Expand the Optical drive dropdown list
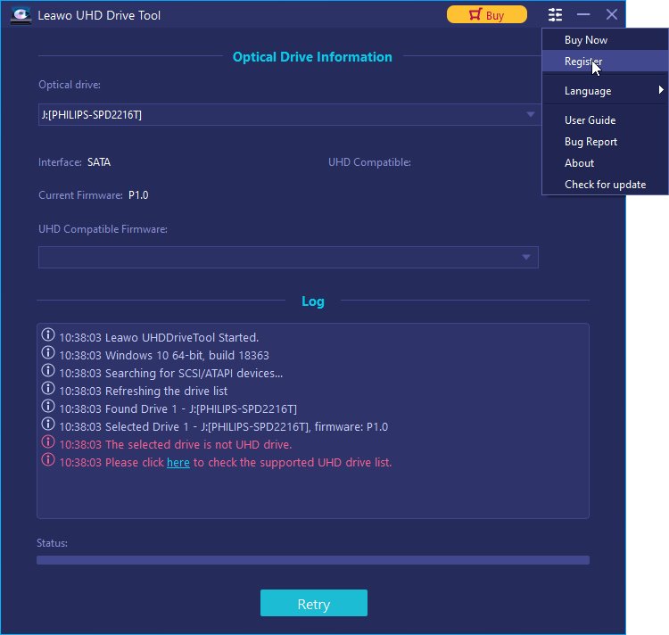Screen dimensions: 669x635 (530, 114)
